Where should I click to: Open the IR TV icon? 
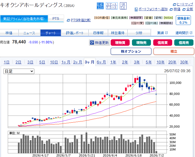(123, 6)
